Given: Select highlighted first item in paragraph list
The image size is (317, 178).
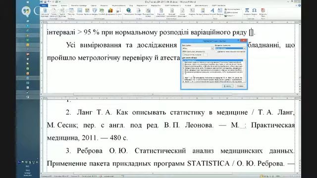Looking at the screenshot, I should coord(212,60).
